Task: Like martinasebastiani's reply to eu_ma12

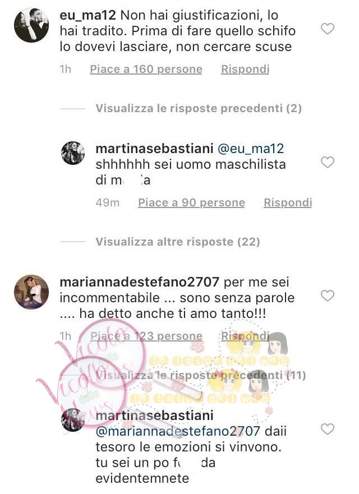Action: click(327, 163)
